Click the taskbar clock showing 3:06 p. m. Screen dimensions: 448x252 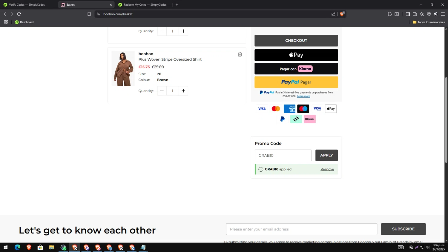438,247
